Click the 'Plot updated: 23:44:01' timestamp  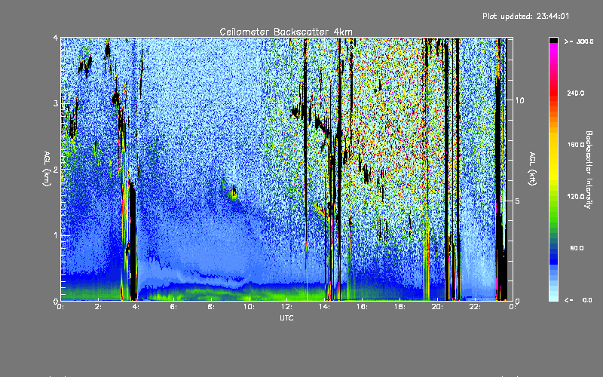(x=525, y=16)
